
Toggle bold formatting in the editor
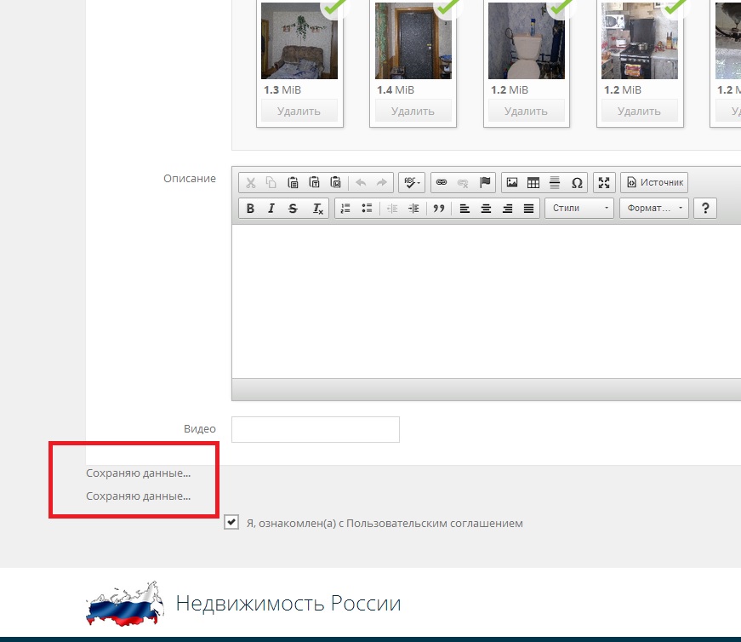[x=250, y=209]
